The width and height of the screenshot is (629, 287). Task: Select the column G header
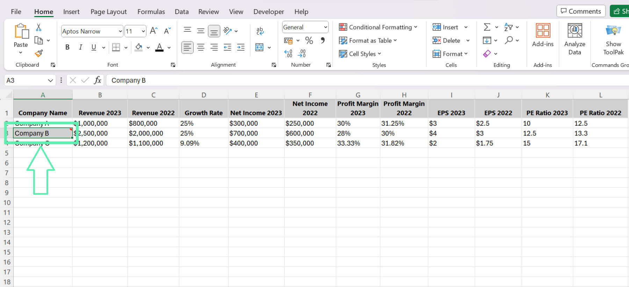pos(358,95)
